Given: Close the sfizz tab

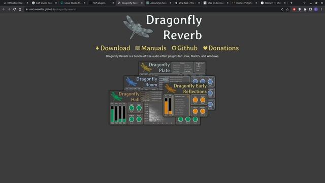Looking at the screenshot, I should 227,3.
